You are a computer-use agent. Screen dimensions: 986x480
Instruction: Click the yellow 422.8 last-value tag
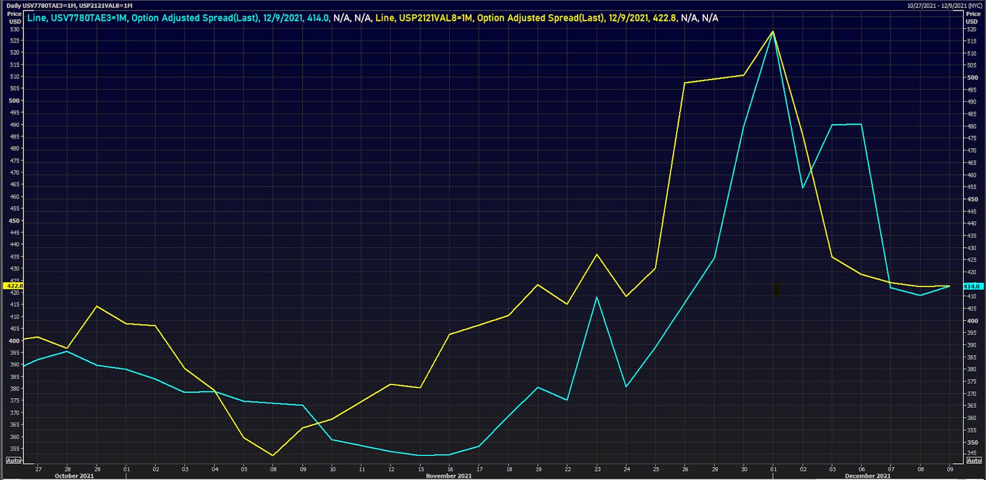tap(14, 286)
